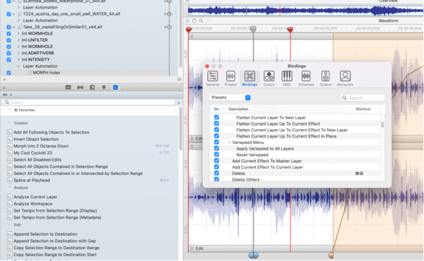The image size is (424, 261).
Task: Click the actions search field
Action: (89, 102)
